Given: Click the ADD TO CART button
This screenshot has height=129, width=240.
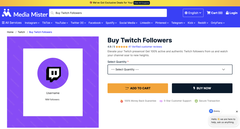Looking at the screenshot, I should tap(138, 88).
